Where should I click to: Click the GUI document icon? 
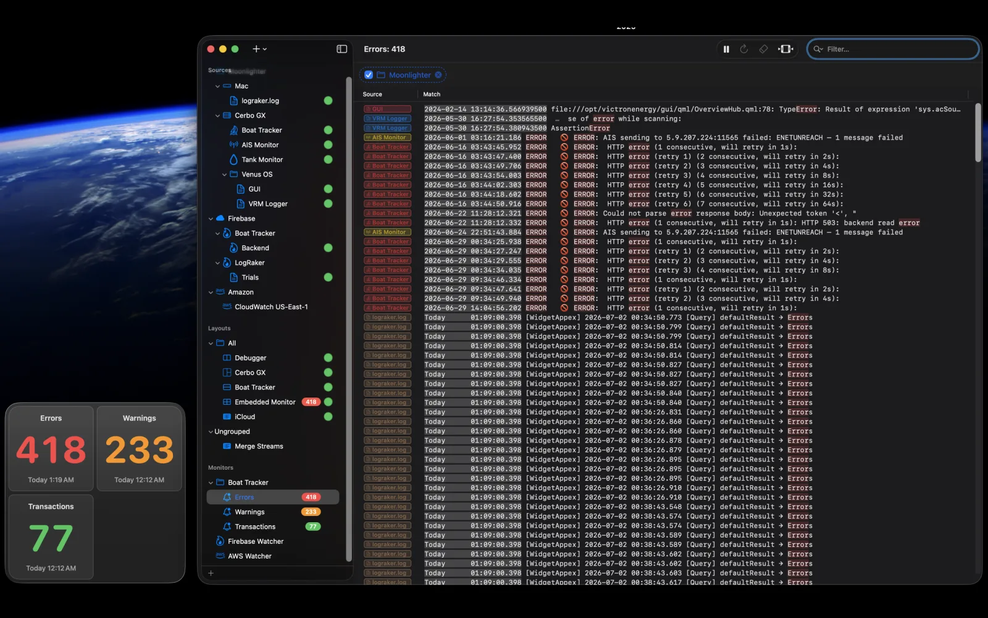coord(241,189)
